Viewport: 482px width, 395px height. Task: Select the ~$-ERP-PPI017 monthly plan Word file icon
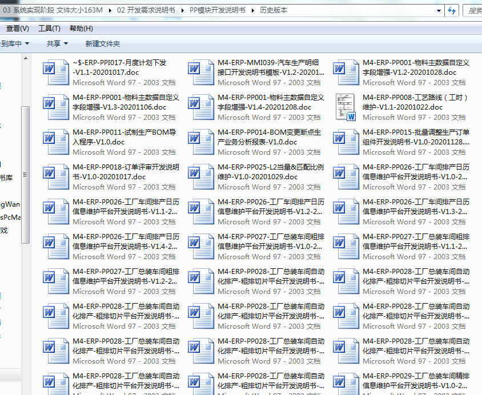pos(56,72)
